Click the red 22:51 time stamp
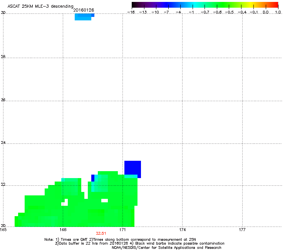This screenshot has width=285, height=250. (101, 233)
